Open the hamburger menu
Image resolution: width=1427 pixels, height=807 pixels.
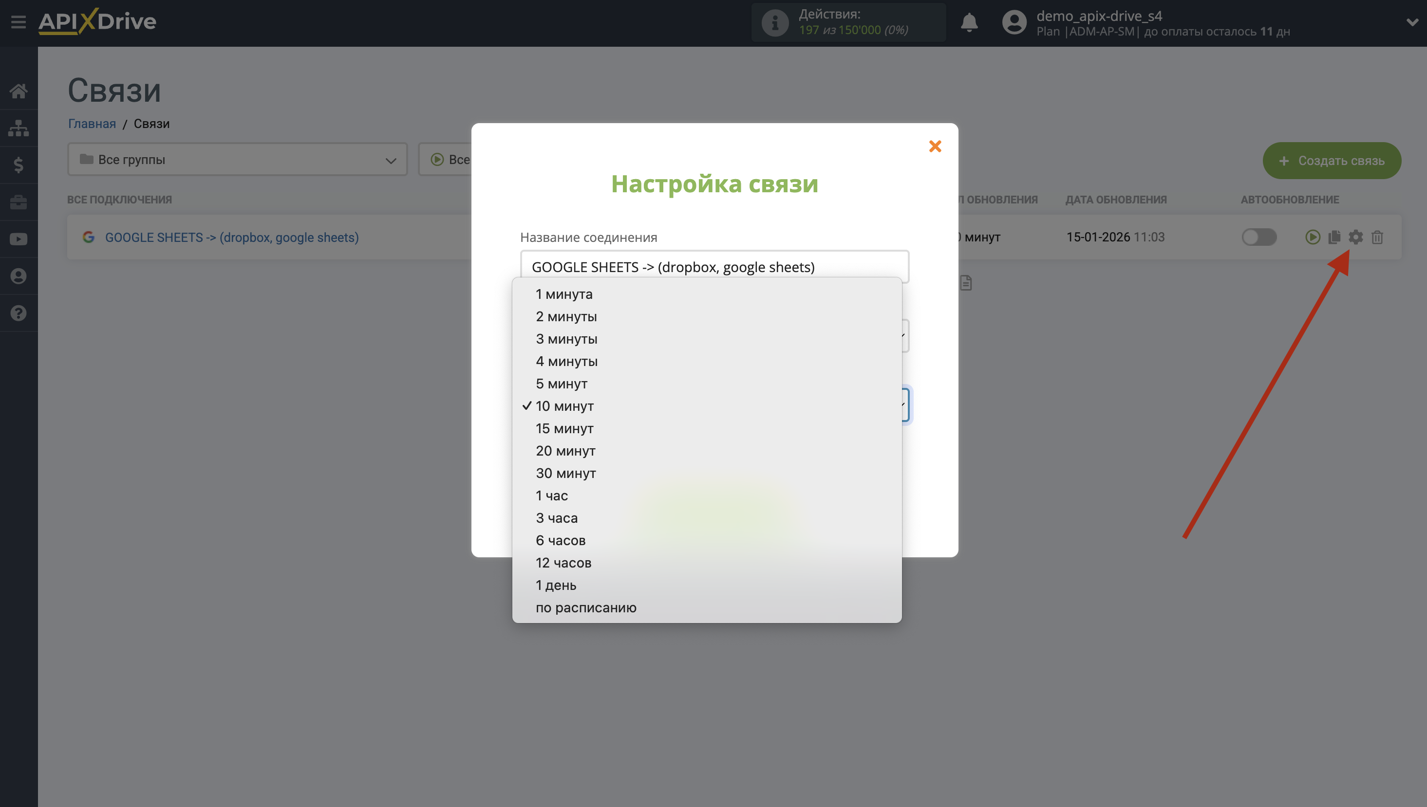click(19, 22)
